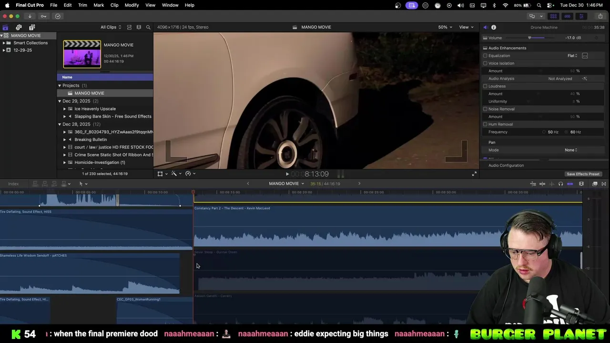
Task: Click viewer full screen arrows icon
Action: 474,174
